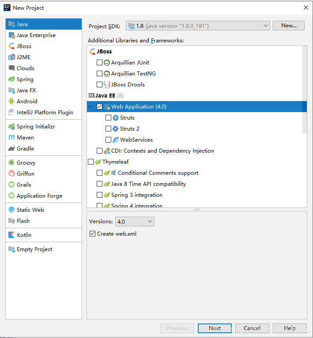The width and height of the screenshot is (313, 338).
Task: Tick the Struts checkbox
Action: click(108, 118)
